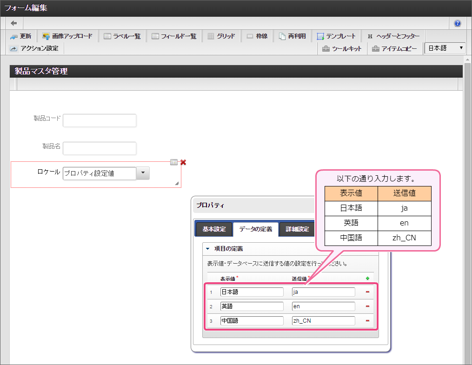Go back with the left arrow icon
472x365 pixels.
coord(14,23)
